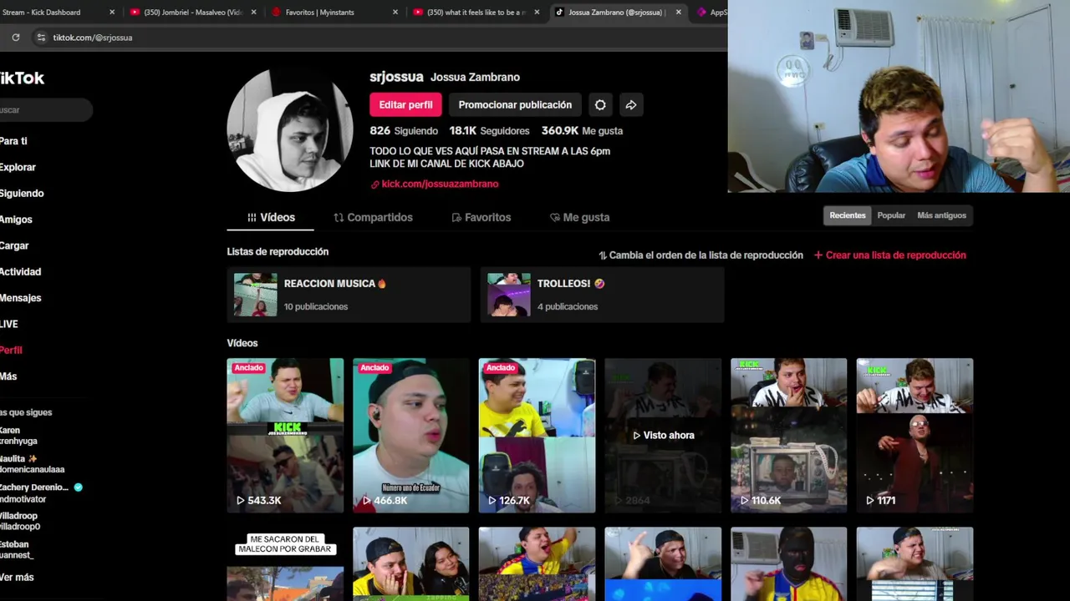Click the share profile arrow icon
Image resolution: width=1070 pixels, height=601 pixels.
click(x=631, y=105)
